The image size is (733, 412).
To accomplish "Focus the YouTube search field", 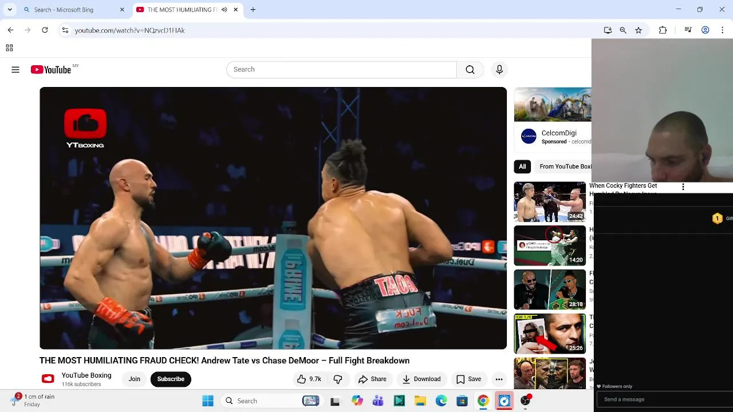I will click(x=341, y=69).
